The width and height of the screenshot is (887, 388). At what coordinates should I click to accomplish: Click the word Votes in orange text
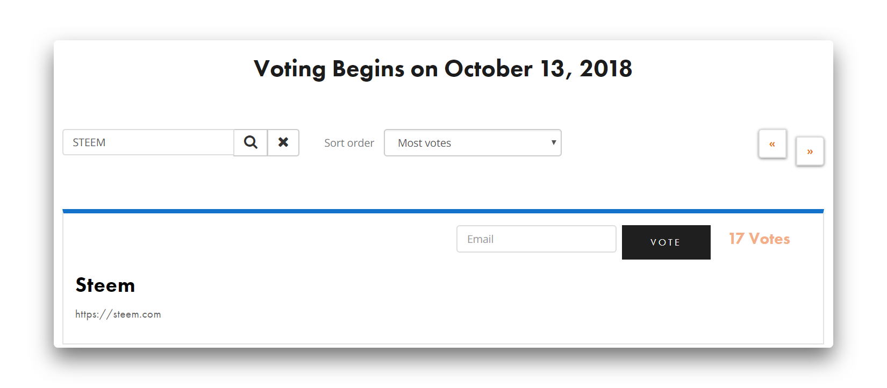click(769, 239)
